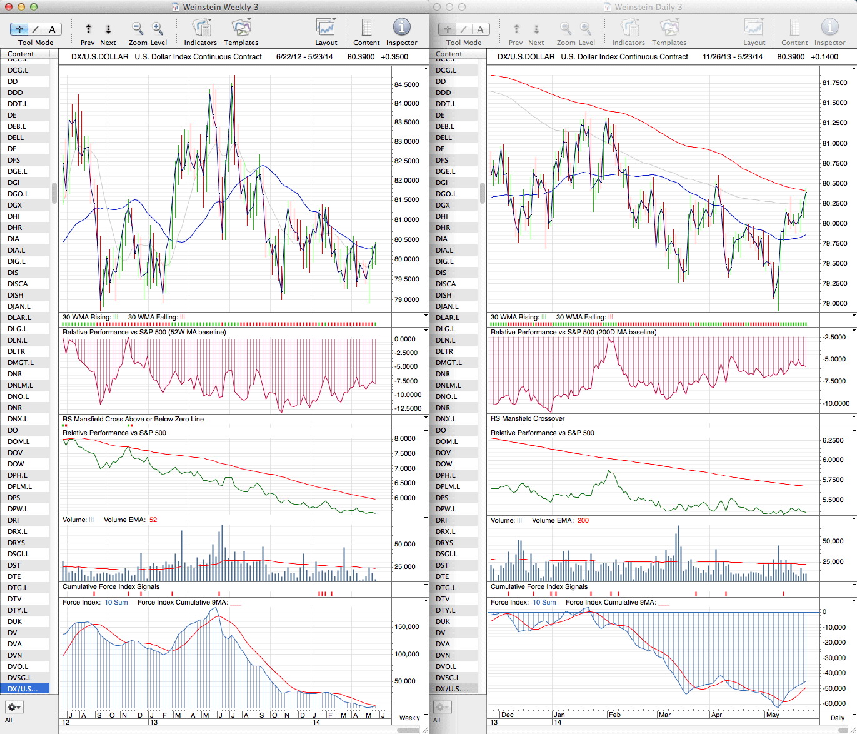Click Next arrow in the Weekly window
The width and height of the screenshot is (857, 734).
[108, 29]
